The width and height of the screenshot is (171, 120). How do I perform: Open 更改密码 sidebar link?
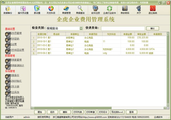pos(15,39)
